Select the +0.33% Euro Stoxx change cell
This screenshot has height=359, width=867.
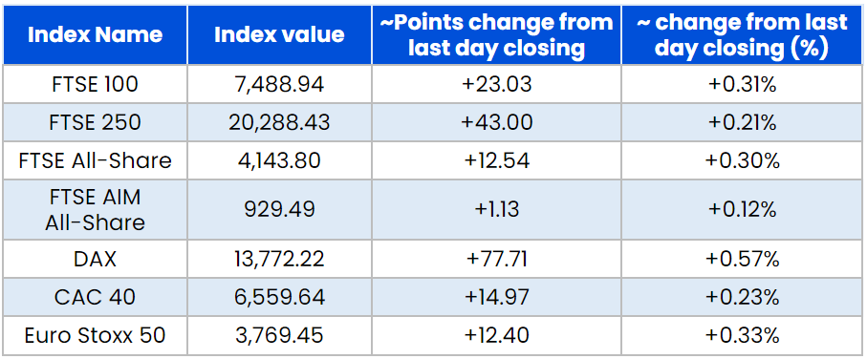point(743,335)
